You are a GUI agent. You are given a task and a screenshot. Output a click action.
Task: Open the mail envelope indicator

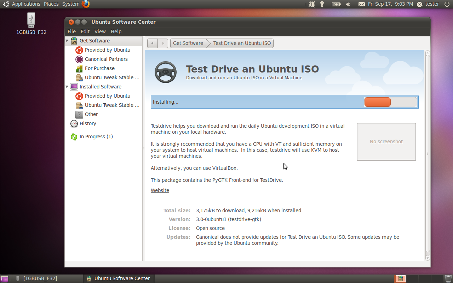click(361, 4)
